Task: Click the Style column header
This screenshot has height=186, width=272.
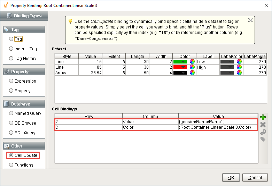Action: point(67,56)
